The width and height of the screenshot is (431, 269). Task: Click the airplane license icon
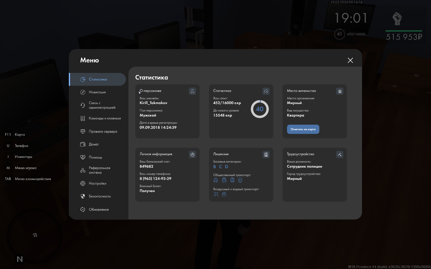[216, 194]
